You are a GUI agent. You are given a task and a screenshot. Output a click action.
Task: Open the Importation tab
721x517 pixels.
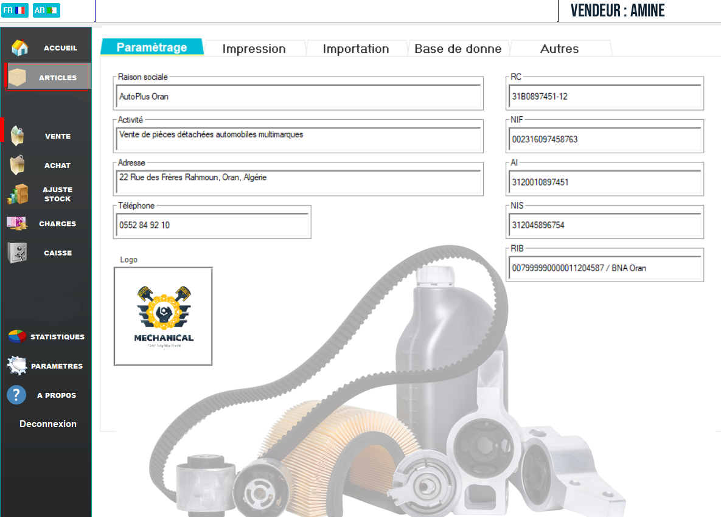tap(355, 49)
